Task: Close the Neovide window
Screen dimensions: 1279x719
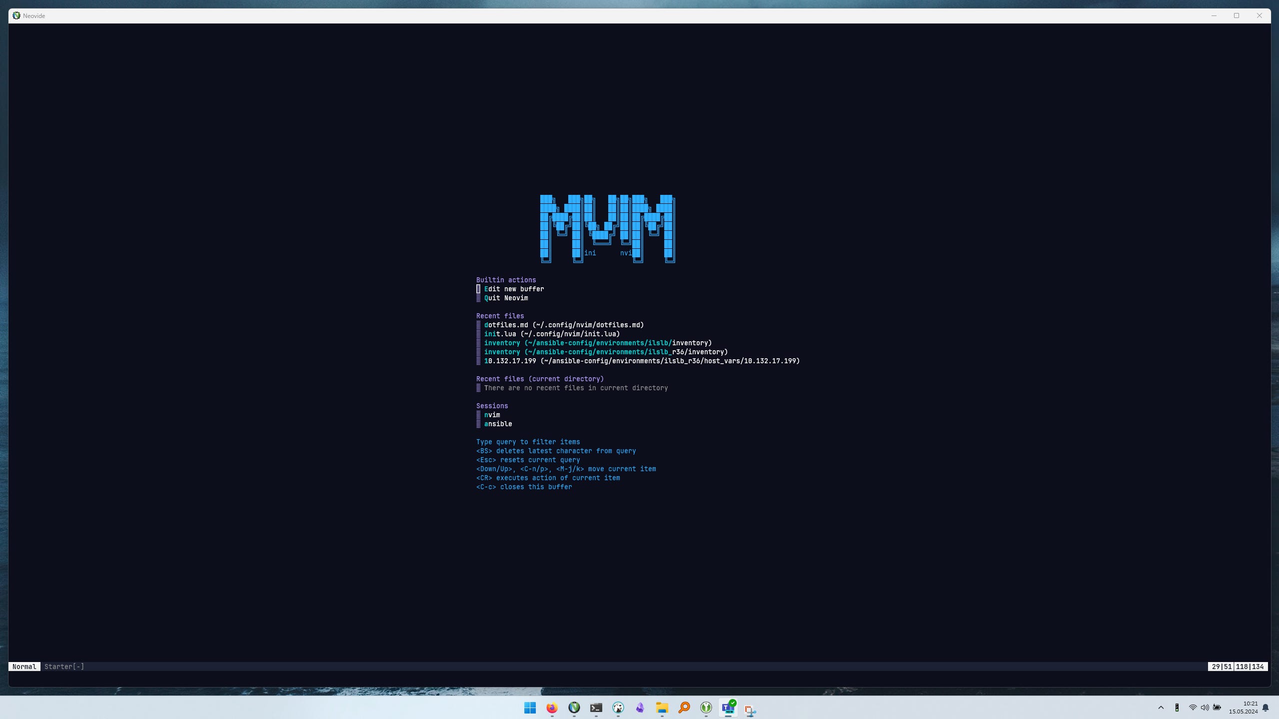Action: pyautogui.click(x=1260, y=15)
